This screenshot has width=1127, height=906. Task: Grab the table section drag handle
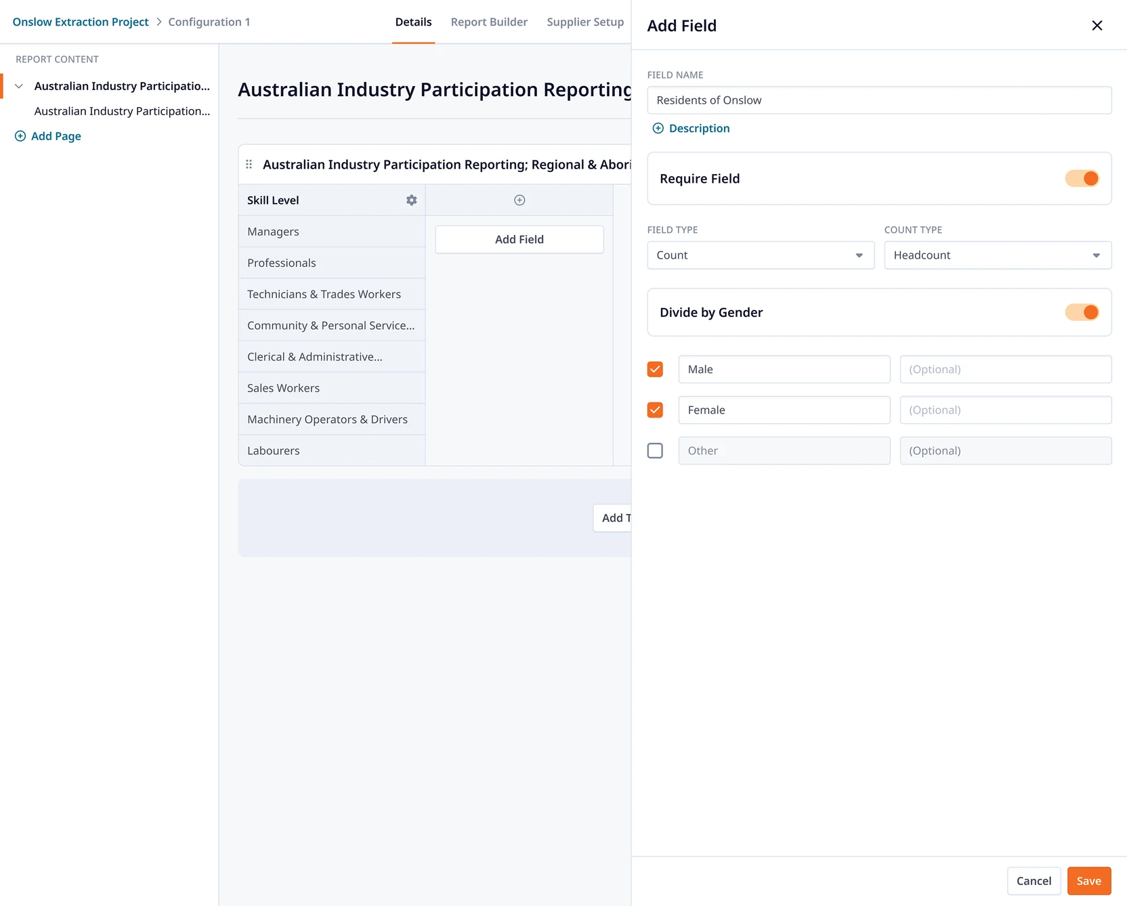[x=249, y=165]
